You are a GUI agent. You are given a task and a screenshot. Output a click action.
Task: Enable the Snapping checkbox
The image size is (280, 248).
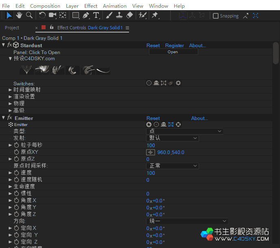click(216, 16)
